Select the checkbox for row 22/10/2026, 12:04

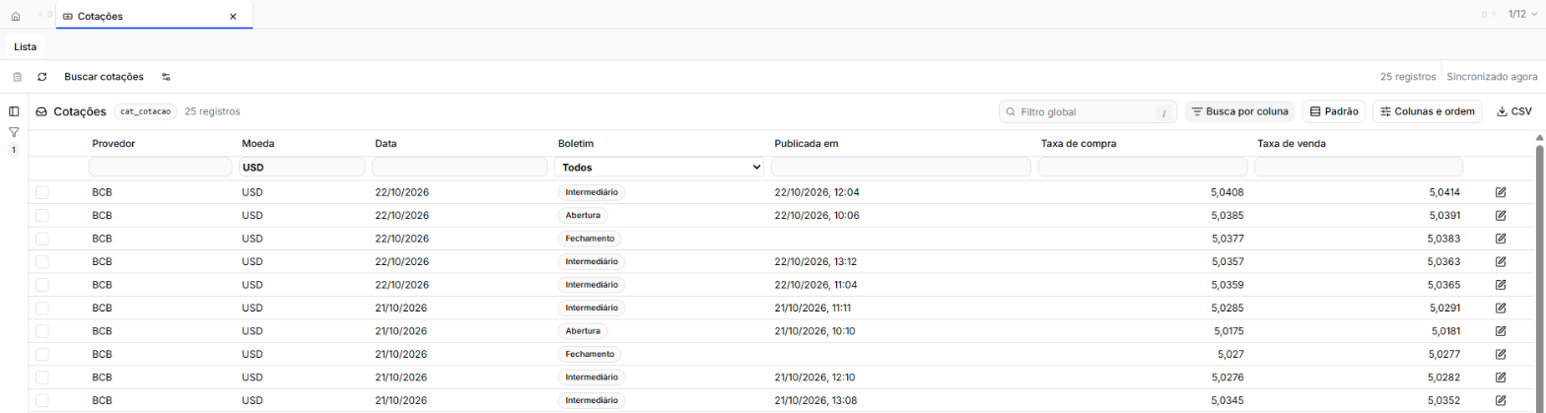[x=42, y=192]
